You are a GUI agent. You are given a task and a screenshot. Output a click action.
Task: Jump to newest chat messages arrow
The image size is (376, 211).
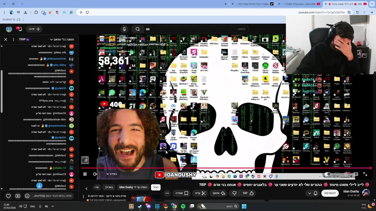coord(39,186)
